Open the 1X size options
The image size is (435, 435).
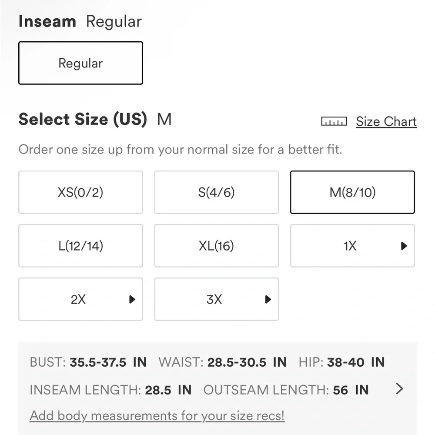pyautogui.click(x=350, y=246)
